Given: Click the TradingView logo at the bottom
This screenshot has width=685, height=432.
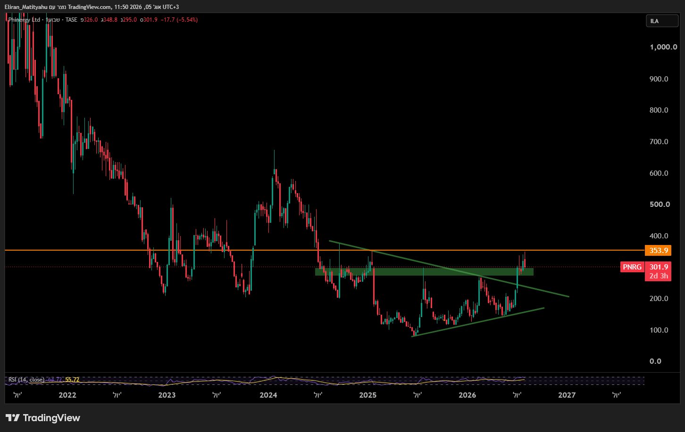Looking at the screenshot, I should 43,418.
